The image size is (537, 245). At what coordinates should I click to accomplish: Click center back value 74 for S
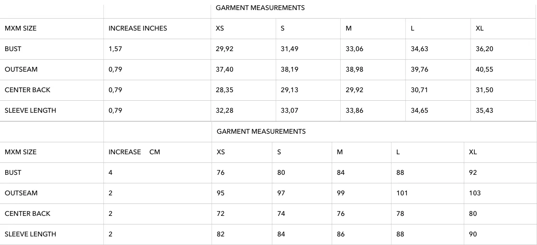coord(281,213)
